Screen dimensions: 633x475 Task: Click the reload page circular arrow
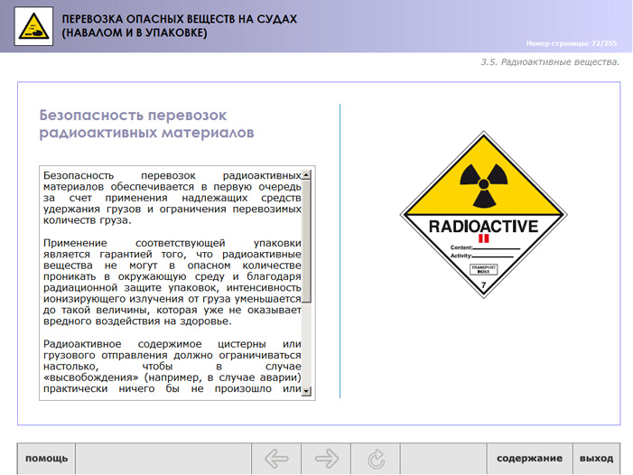tap(376, 459)
